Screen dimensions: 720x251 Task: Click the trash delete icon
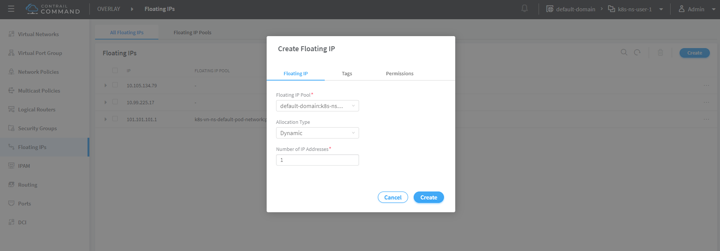[660, 53]
